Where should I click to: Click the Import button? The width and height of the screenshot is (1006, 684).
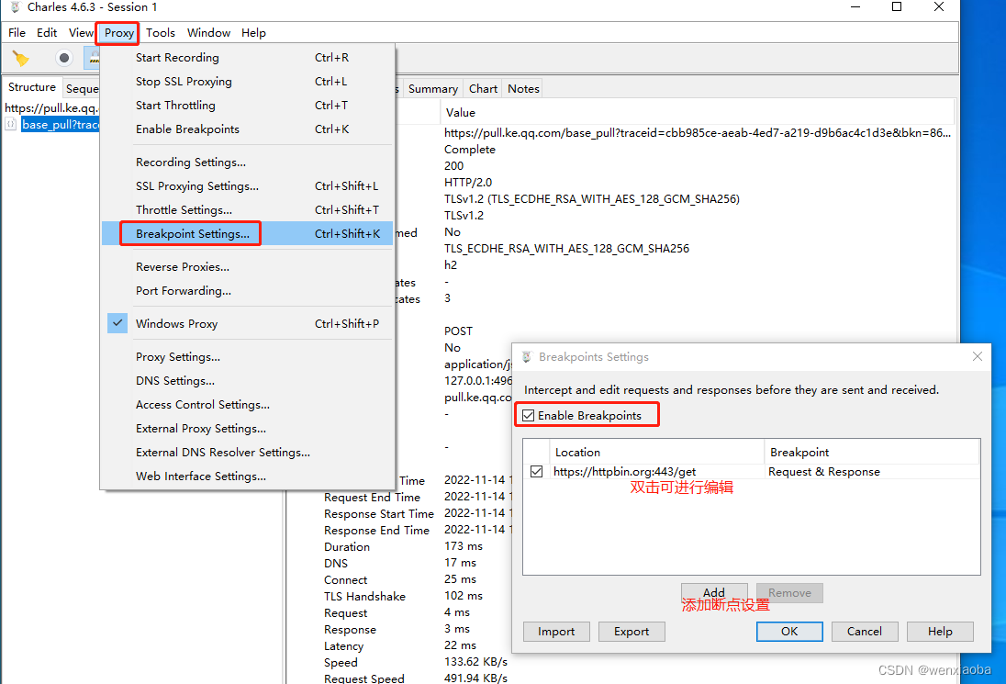[556, 632]
